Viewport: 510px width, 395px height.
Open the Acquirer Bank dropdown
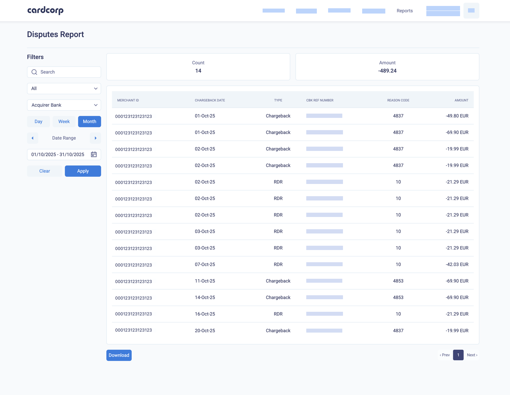click(64, 105)
